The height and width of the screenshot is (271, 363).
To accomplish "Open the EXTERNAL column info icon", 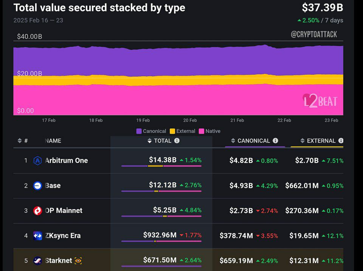I will tap(341, 141).
